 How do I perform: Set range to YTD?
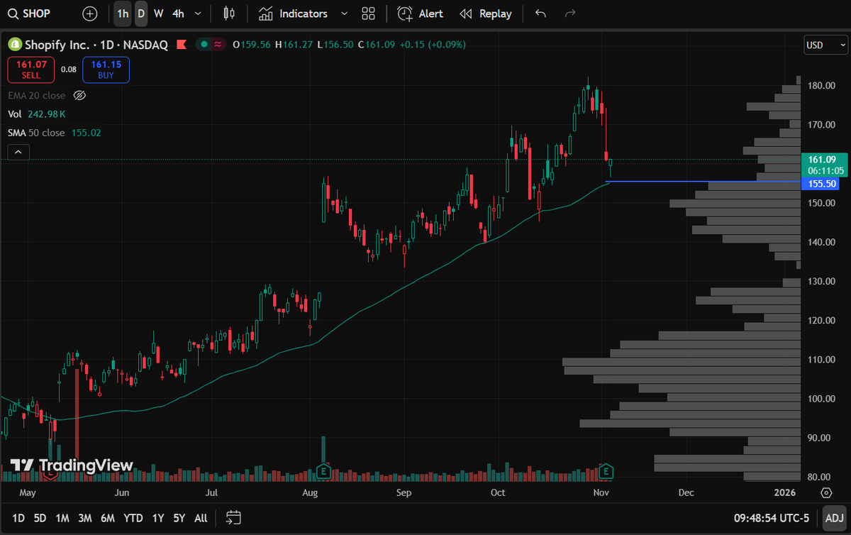[x=133, y=518]
